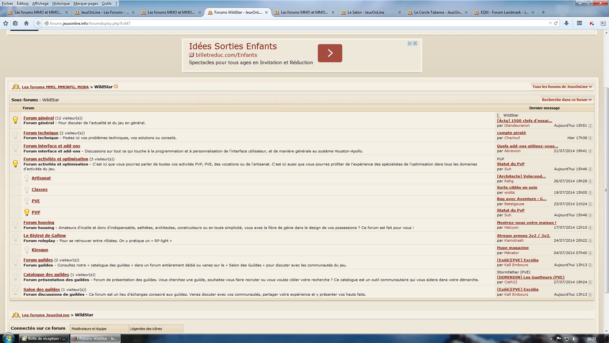The height and width of the screenshot is (343, 609).
Task: Click Les forums MMO, MMORPG, MOBA breadcrumb
Action: (x=55, y=87)
